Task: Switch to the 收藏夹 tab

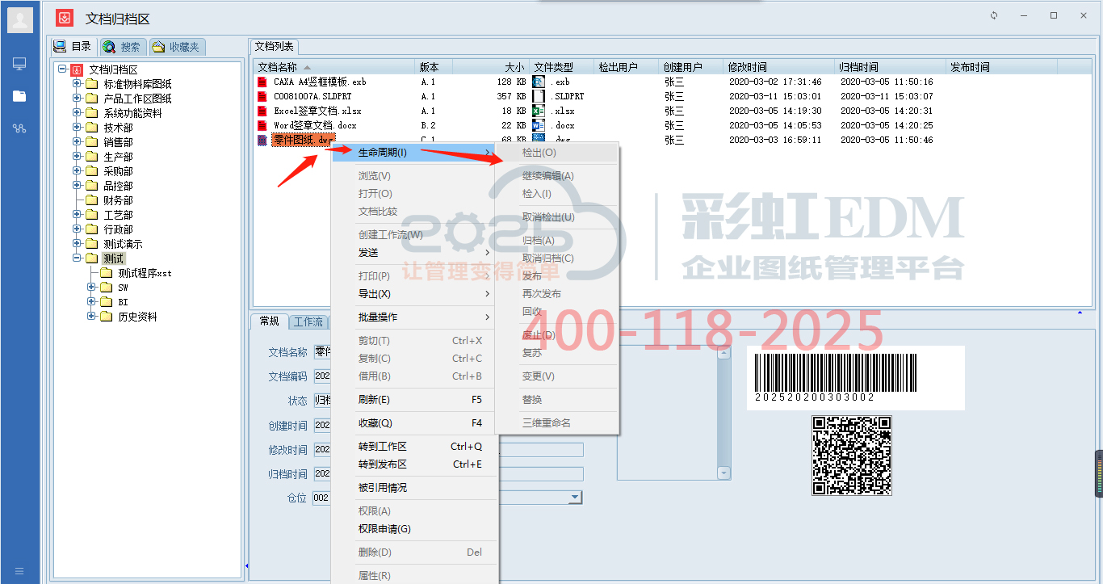Action: tap(177, 47)
